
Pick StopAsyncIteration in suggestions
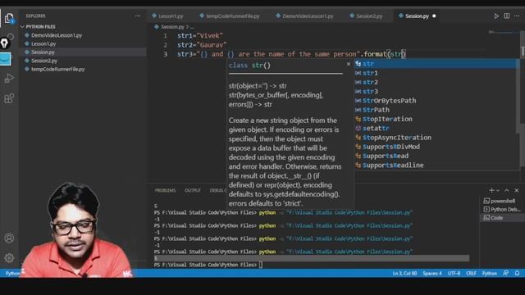pyautogui.click(x=436, y=138)
